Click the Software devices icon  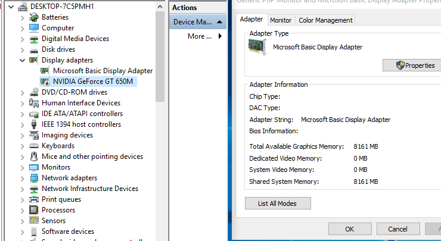point(34,231)
